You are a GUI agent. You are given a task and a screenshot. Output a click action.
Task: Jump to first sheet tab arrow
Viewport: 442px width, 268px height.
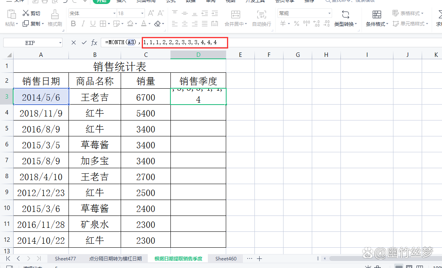pos(8,258)
